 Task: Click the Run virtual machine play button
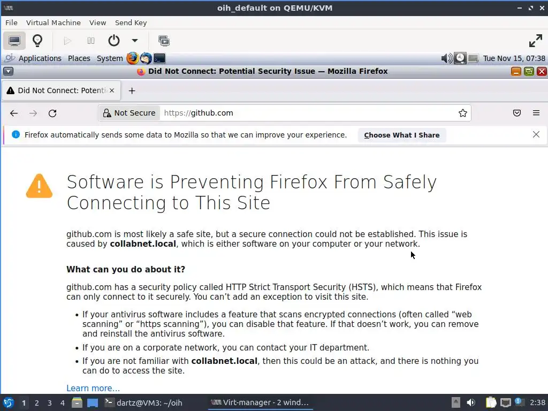pyautogui.click(x=67, y=41)
